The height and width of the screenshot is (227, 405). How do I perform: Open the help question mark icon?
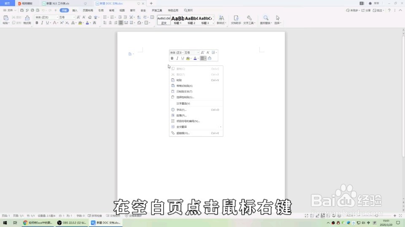point(389,10)
